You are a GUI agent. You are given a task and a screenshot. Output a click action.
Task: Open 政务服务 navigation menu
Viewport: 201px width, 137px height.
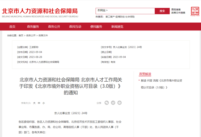click(33, 27)
